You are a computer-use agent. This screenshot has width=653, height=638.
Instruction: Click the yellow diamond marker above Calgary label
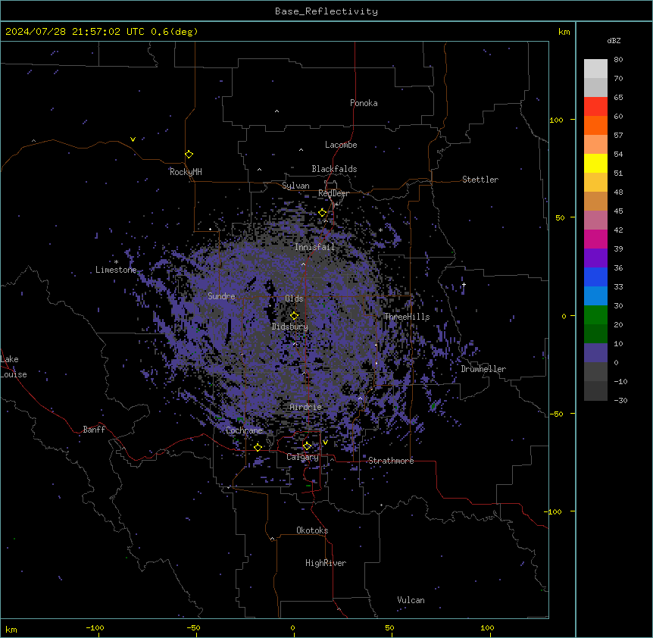(307, 446)
